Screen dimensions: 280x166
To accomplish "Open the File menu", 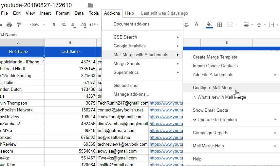I will point(4,13).
